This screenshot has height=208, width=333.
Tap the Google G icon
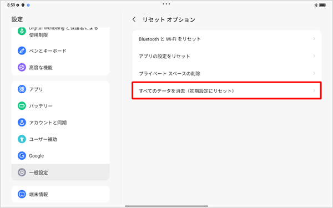pyautogui.click(x=22, y=155)
